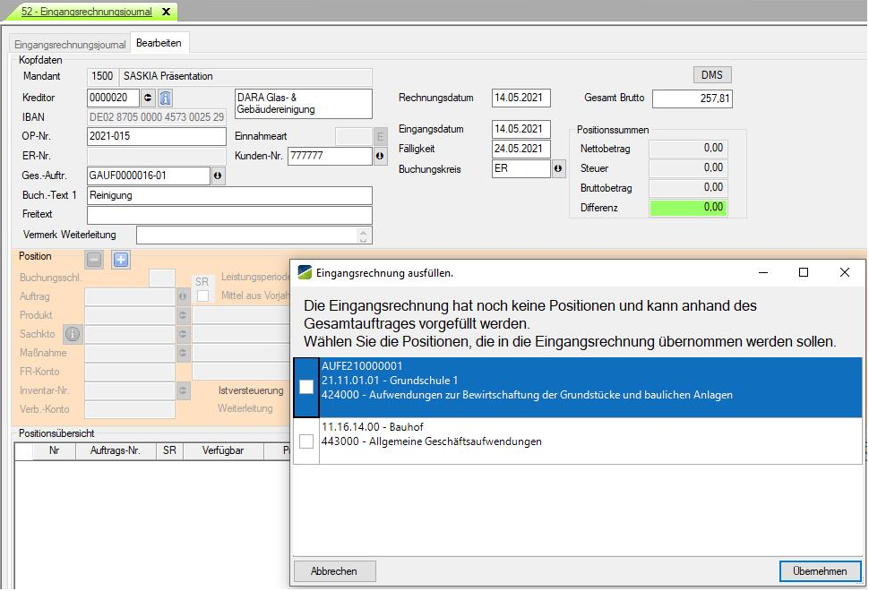869x591 pixels.
Task: Check the AUFE210000001 Grundschule 1 checkbox
Action: click(306, 387)
